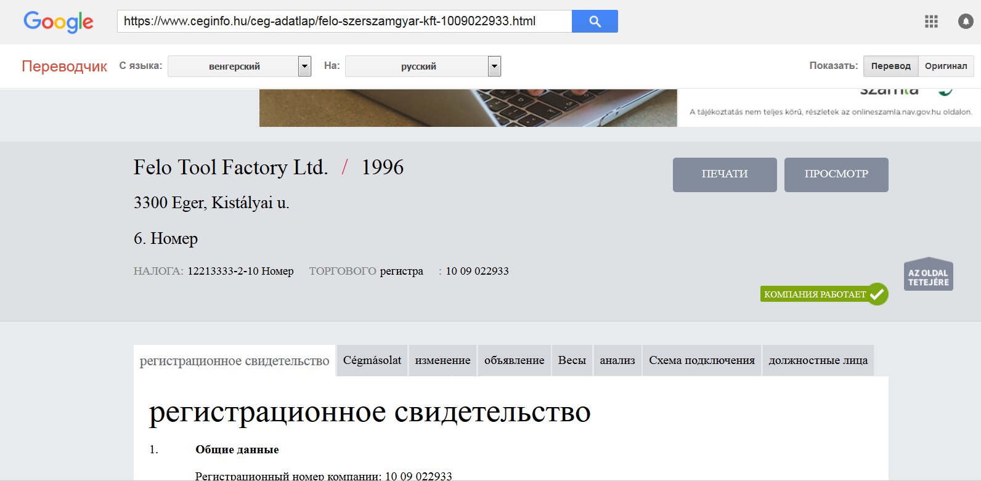Click the Google logo

[x=59, y=22]
